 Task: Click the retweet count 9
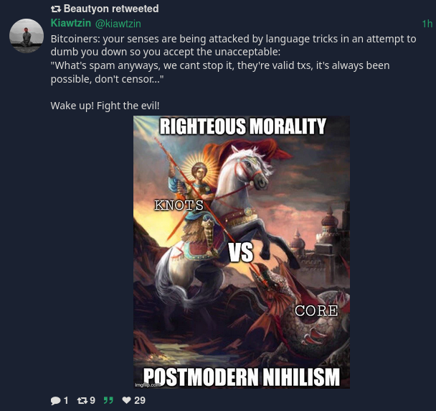[93, 401]
